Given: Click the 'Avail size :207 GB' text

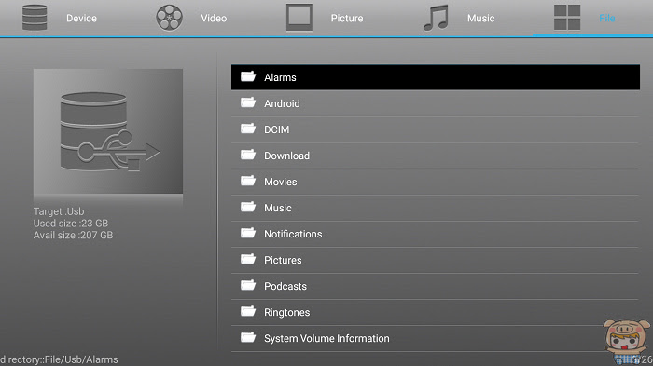Looking at the screenshot, I should point(73,235).
